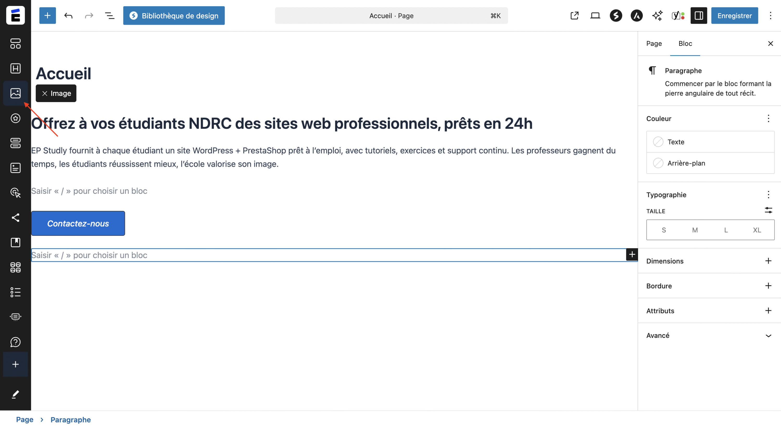This screenshot has width=781, height=427.
Task: Open the document overview list icon
Action: pos(109,15)
